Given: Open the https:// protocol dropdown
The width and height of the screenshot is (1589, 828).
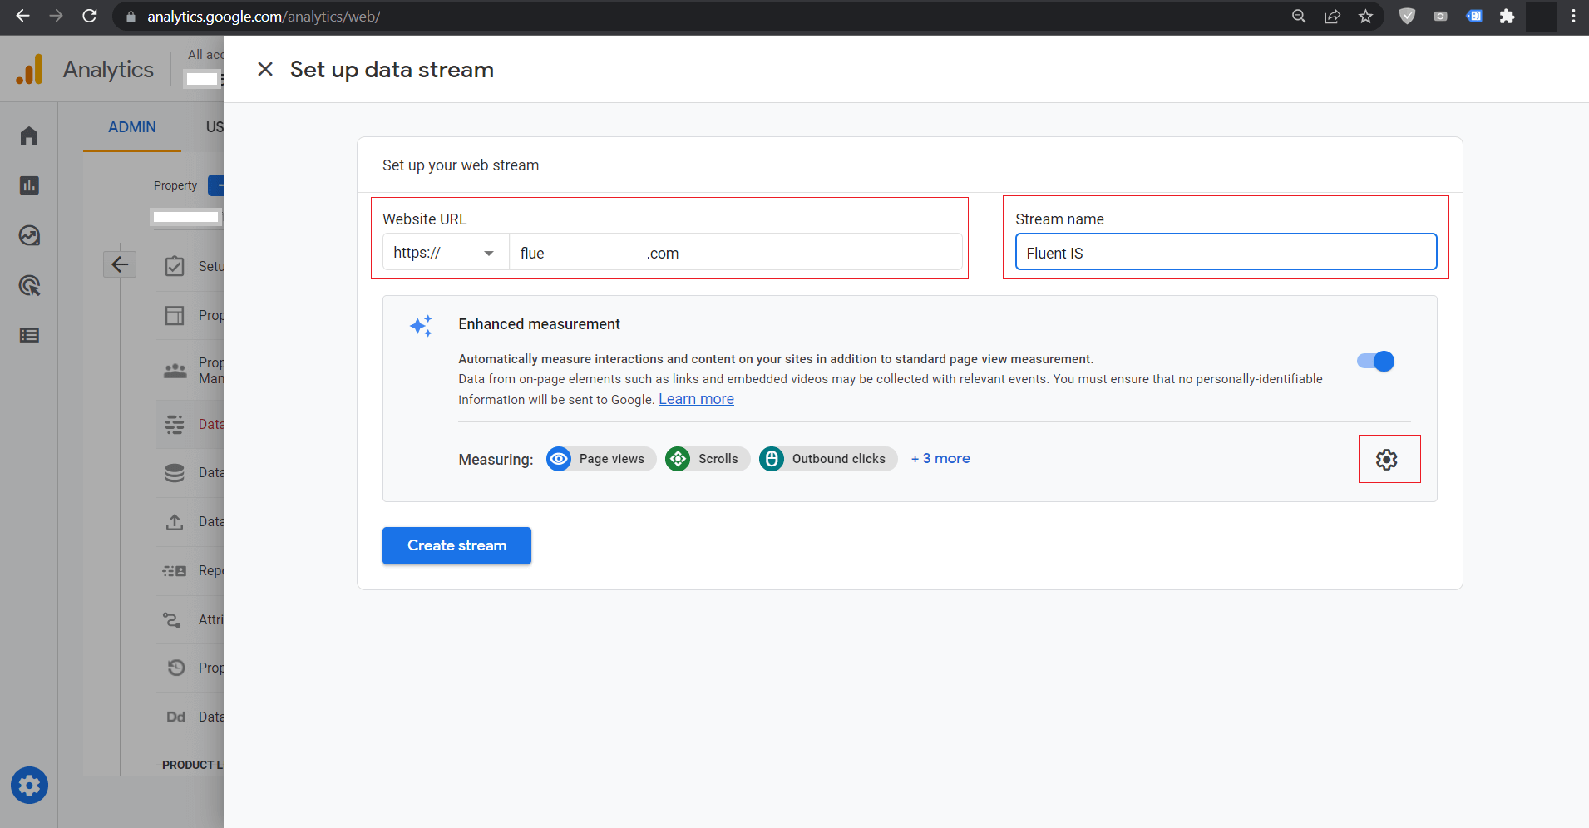Looking at the screenshot, I should coord(445,253).
